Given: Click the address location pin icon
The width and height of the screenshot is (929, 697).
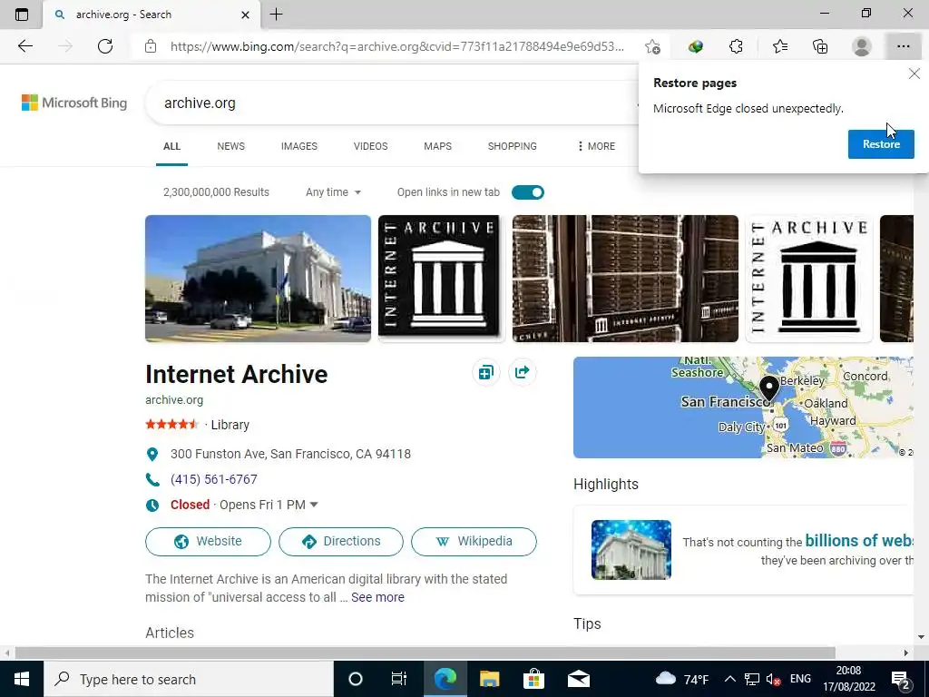Looking at the screenshot, I should click(152, 455).
